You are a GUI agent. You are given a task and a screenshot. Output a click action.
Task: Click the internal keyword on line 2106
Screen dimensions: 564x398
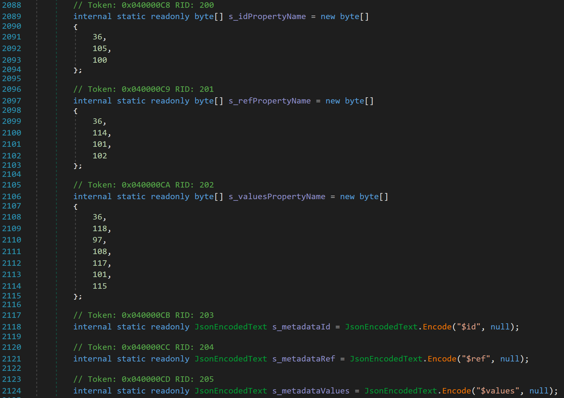[x=92, y=197]
